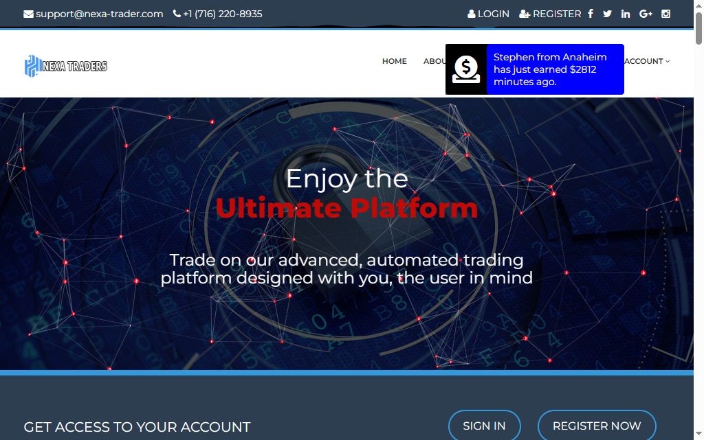Viewport: 704px width, 440px height.
Task: Click the support@nexa-trader.com email address
Action: pos(99,14)
